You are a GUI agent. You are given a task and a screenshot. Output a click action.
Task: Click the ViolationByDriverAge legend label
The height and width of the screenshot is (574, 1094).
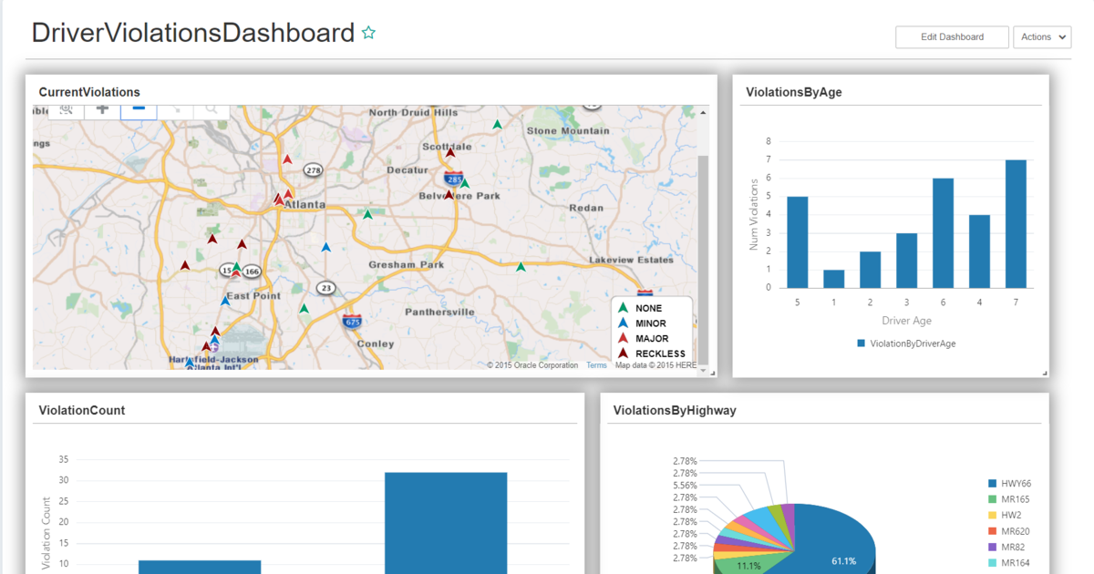point(913,343)
